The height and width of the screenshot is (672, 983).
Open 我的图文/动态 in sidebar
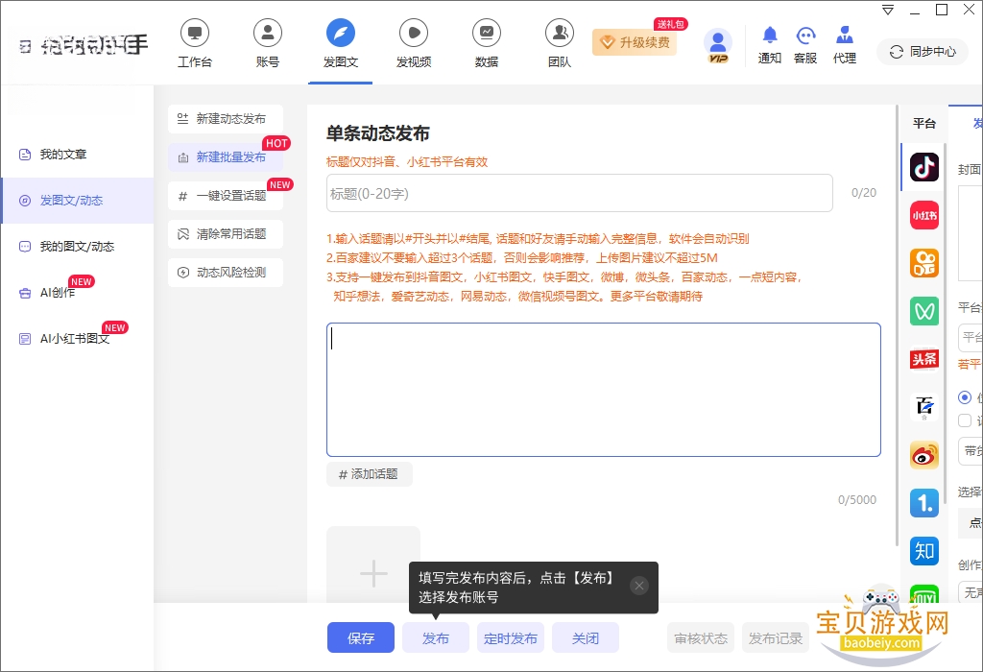(77, 247)
